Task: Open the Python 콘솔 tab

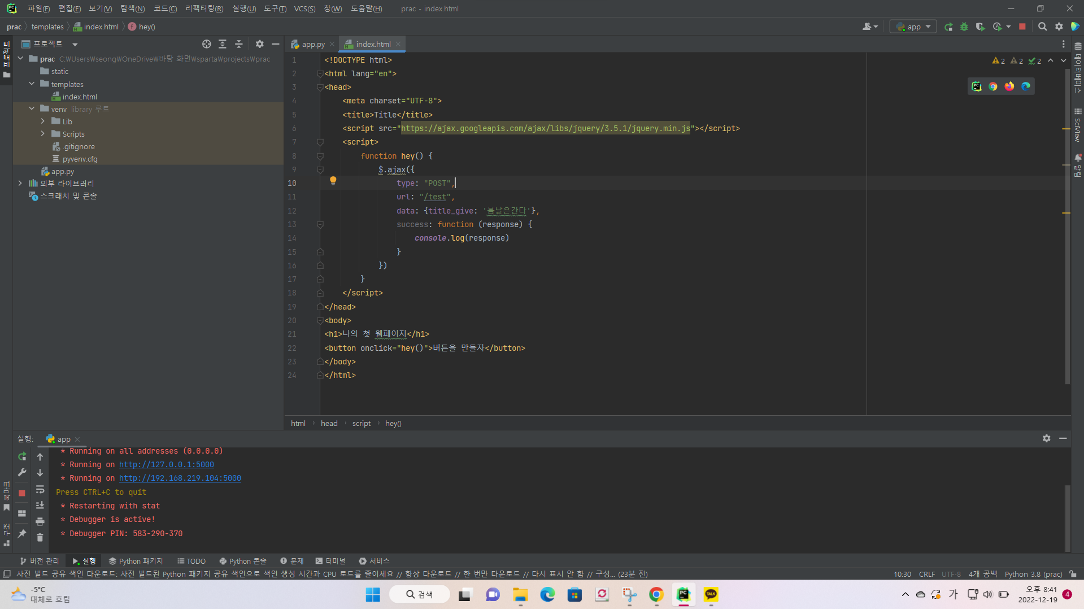Action: click(x=243, y=561)
